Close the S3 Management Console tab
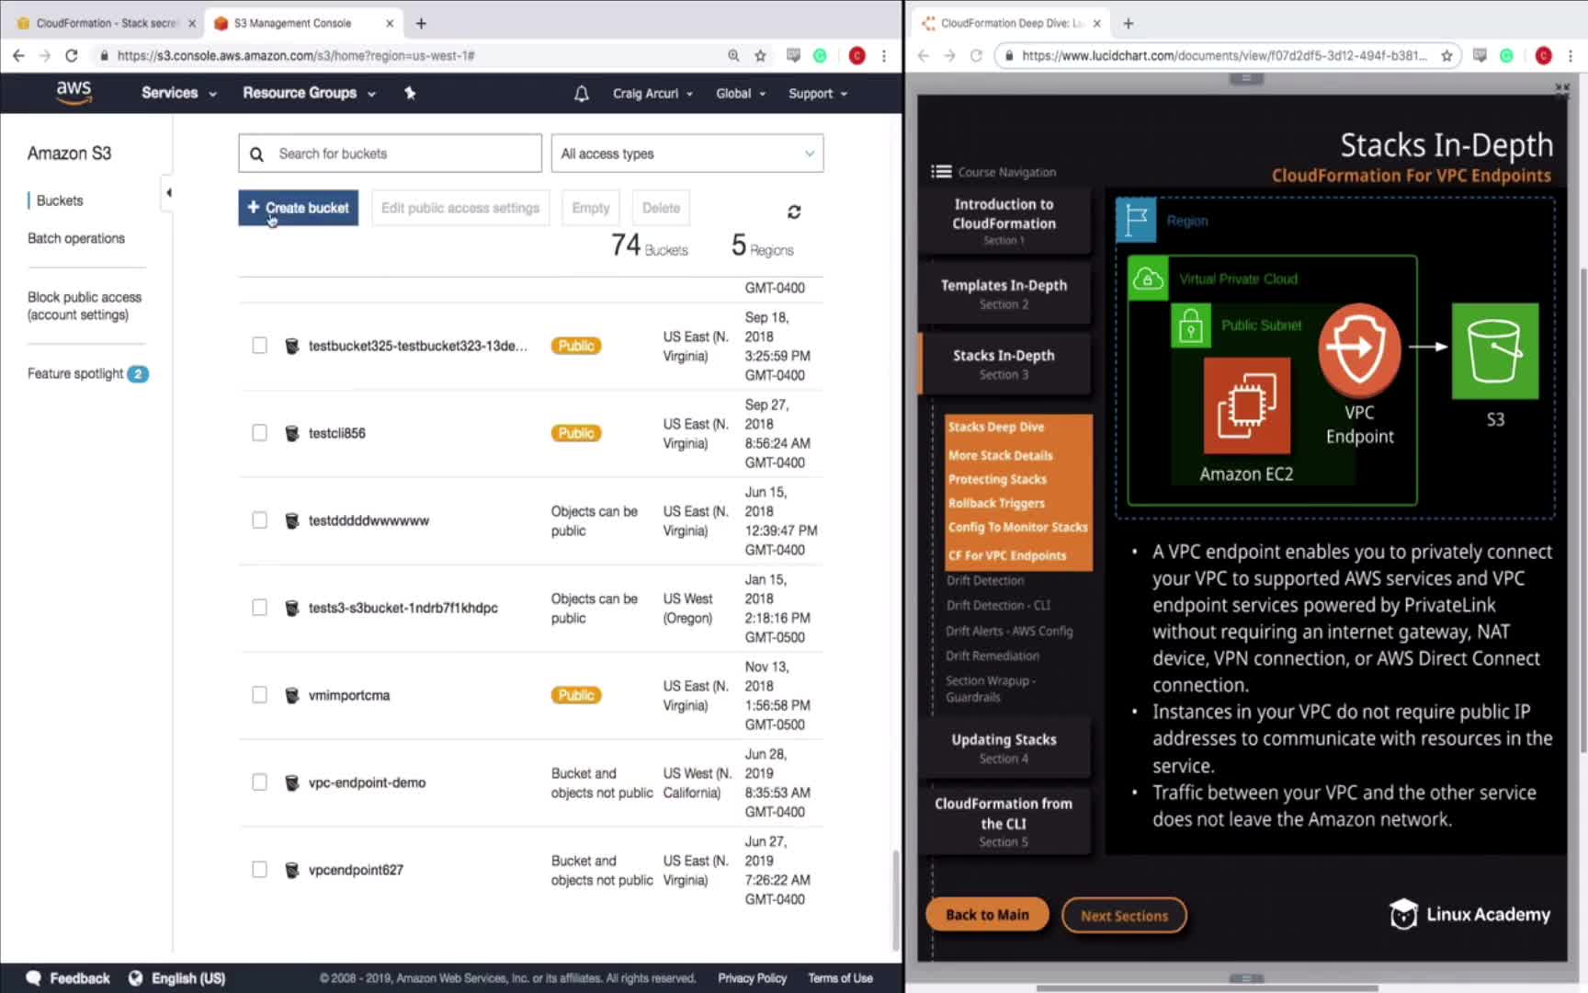The image size is (1588, 993). click(390, 23)
